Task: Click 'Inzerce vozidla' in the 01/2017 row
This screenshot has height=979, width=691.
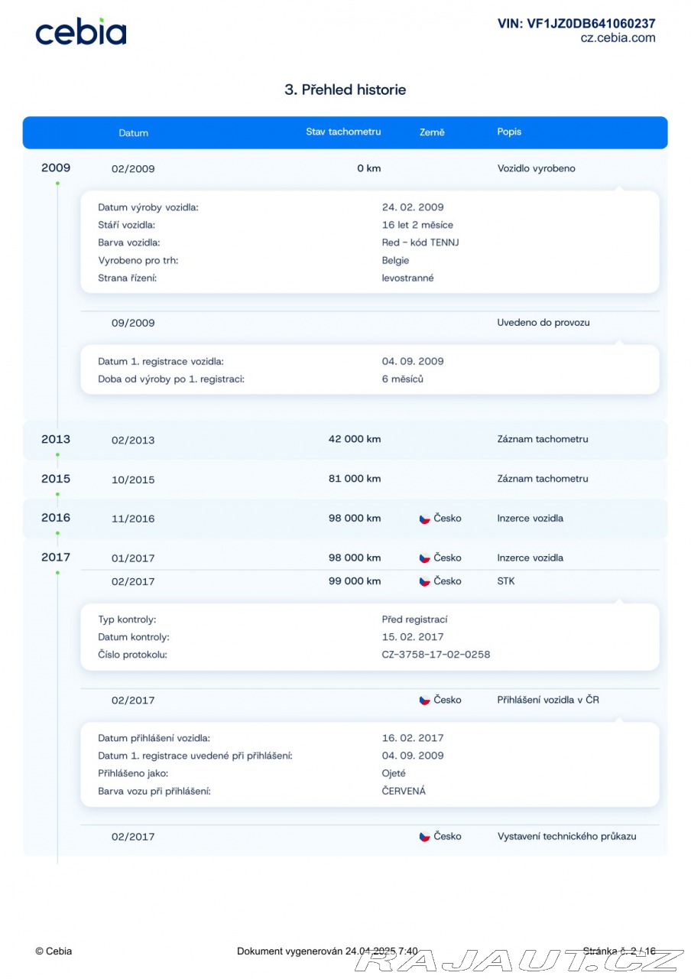Action: coord(530,558)
